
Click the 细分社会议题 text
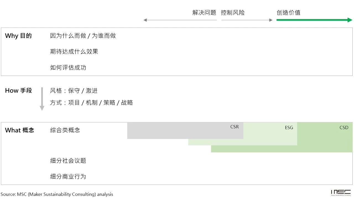coord(68,161)
